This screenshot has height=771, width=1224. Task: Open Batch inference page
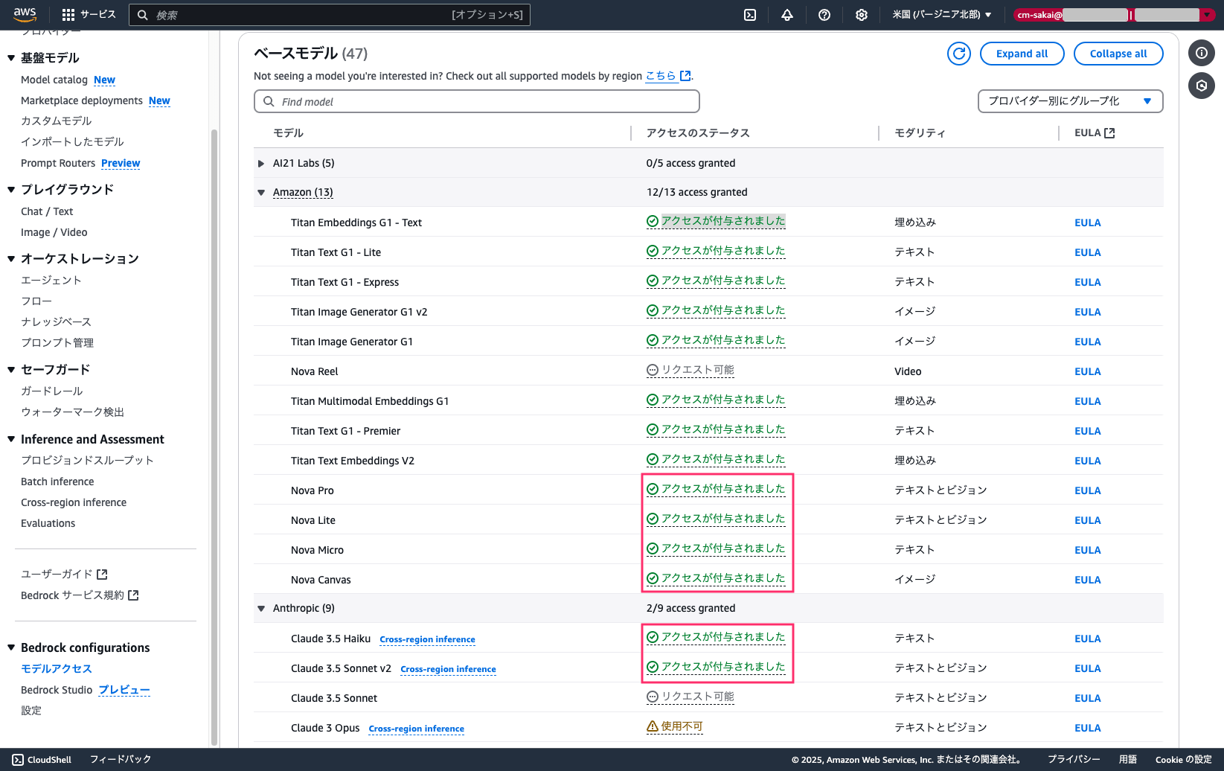click(57, 482)
